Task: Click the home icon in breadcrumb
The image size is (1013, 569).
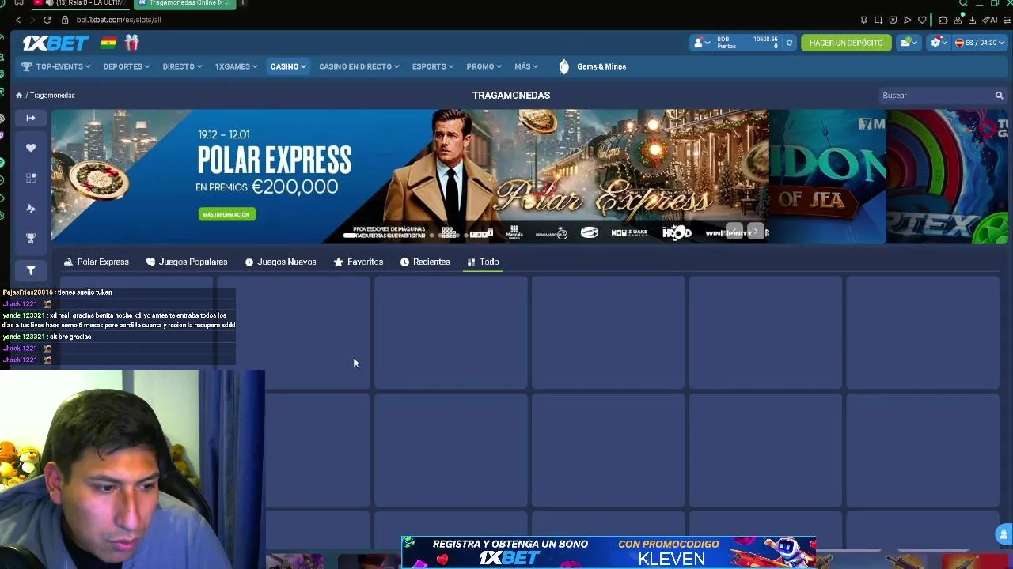Action: pos(19,96)
